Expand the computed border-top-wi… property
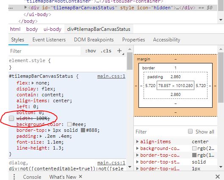This screenshot has width=224, height=180. pyautogui.click(x=138, y=169)
